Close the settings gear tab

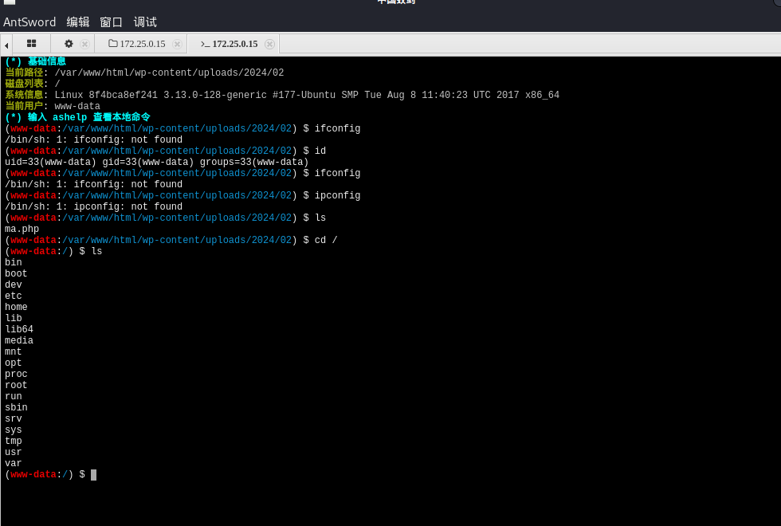coord(84,44)
